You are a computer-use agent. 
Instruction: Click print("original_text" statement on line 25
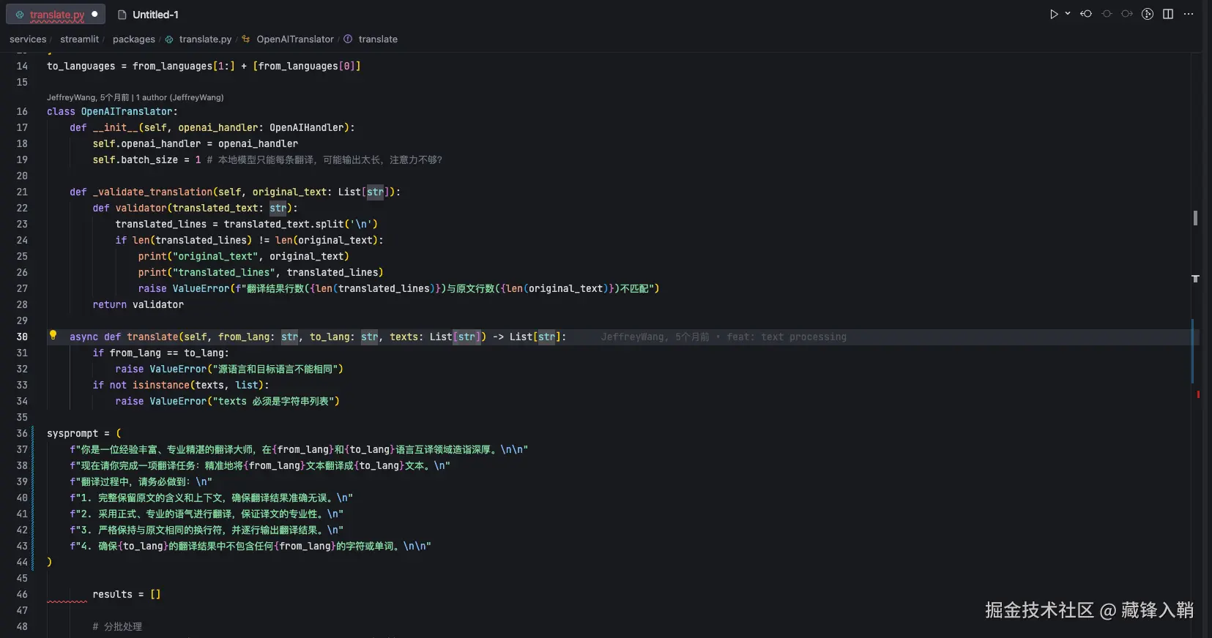pyautogui.click(x=243, y=256)
